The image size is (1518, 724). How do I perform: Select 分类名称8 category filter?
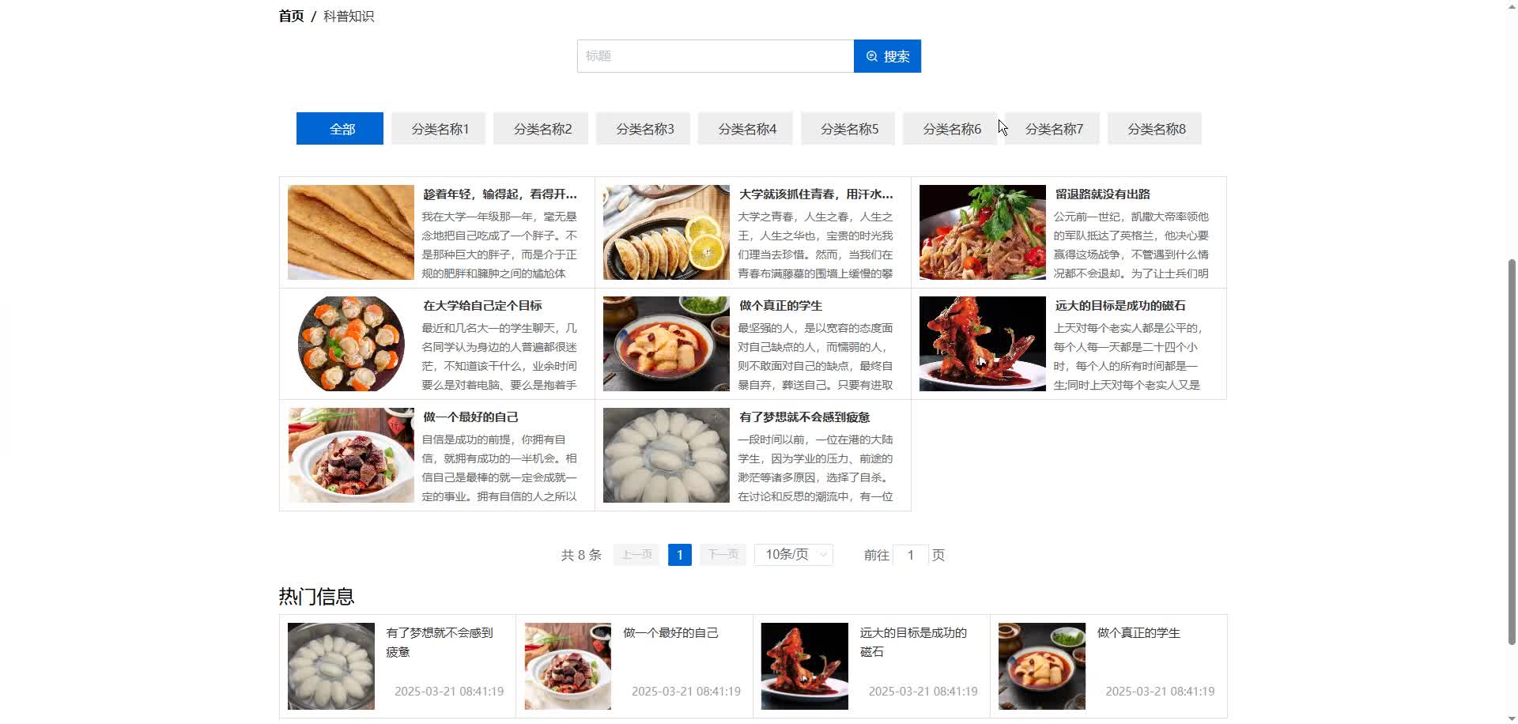pyautogui.click(x=1154, y=128)
